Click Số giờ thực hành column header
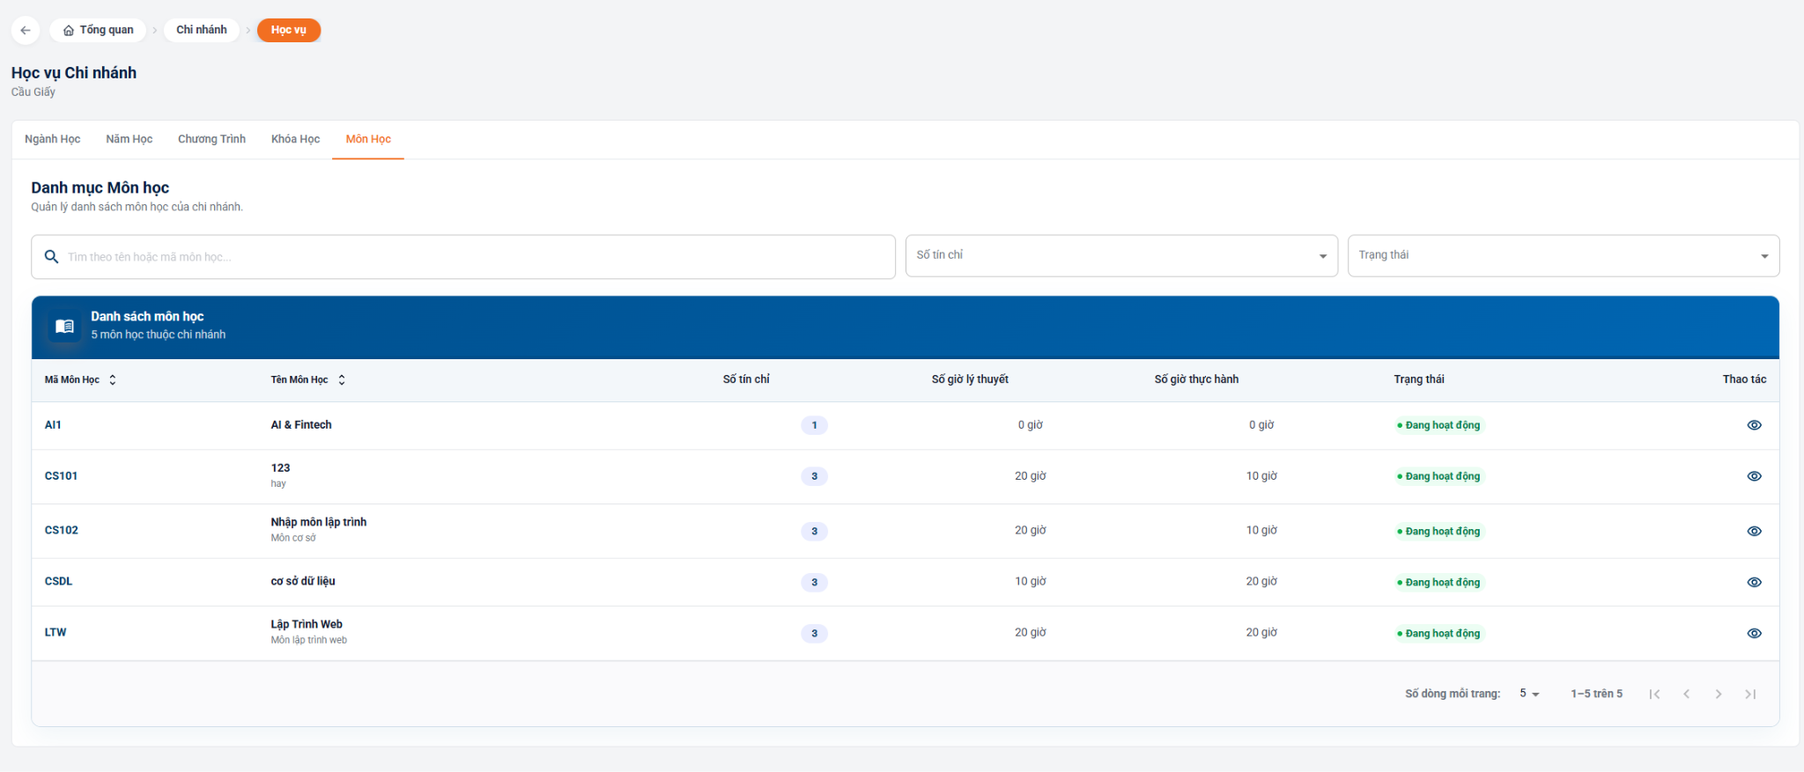1804x772 pixels. click(1196, 379)
